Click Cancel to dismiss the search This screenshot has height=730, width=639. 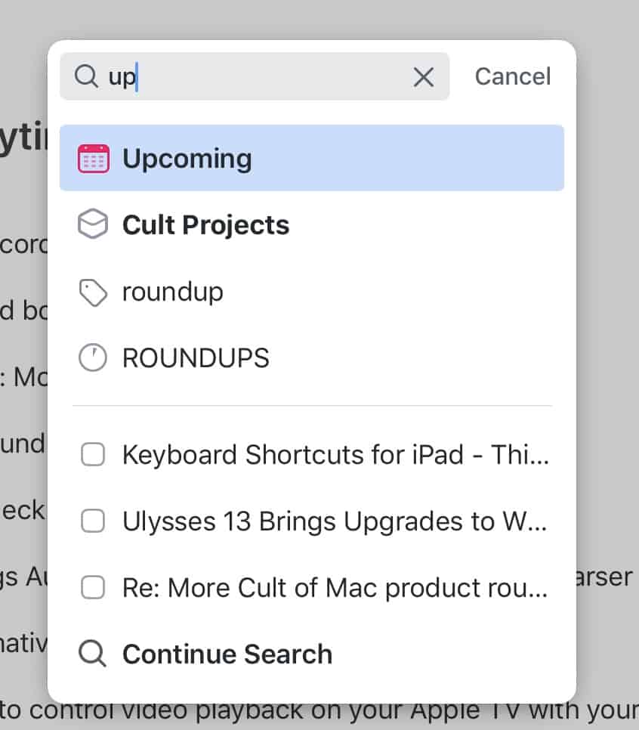512,76
